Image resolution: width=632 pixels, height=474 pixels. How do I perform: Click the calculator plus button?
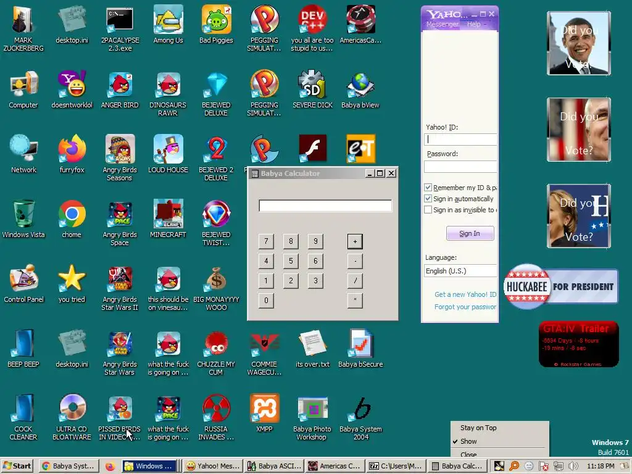pyautogui.click(x=355, y=241)
